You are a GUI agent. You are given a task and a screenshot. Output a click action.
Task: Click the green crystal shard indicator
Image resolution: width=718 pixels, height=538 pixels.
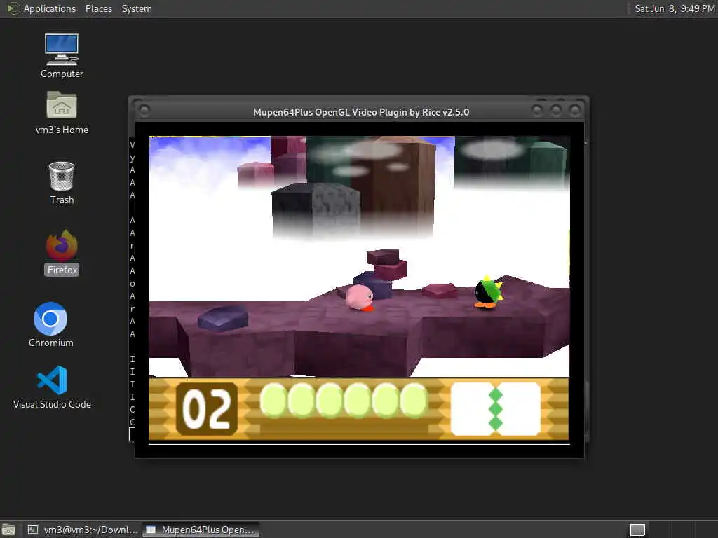[x=496, y=408]
